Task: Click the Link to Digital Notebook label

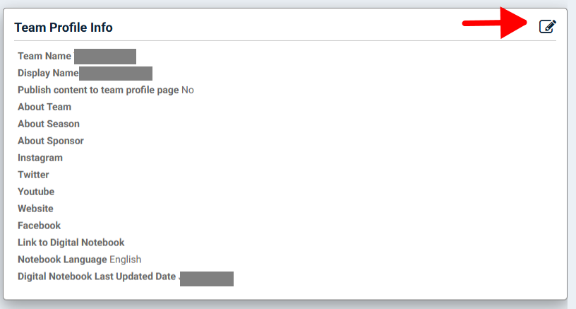Action: (71, 243)
